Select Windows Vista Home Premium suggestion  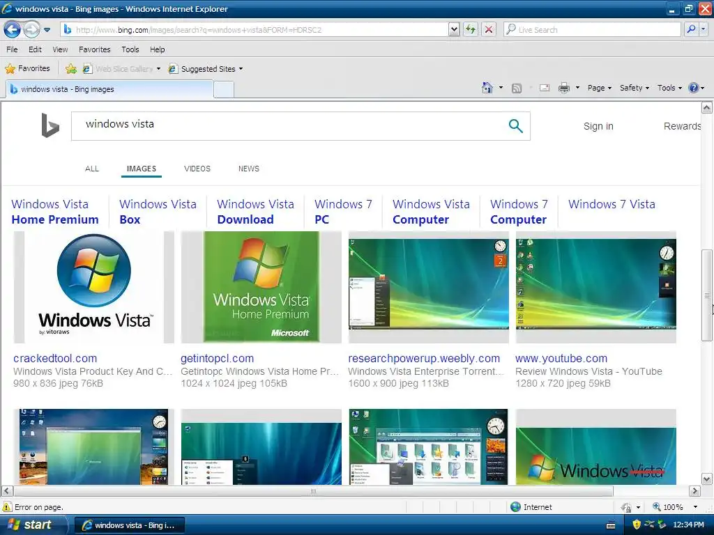[x=55, y=212]
